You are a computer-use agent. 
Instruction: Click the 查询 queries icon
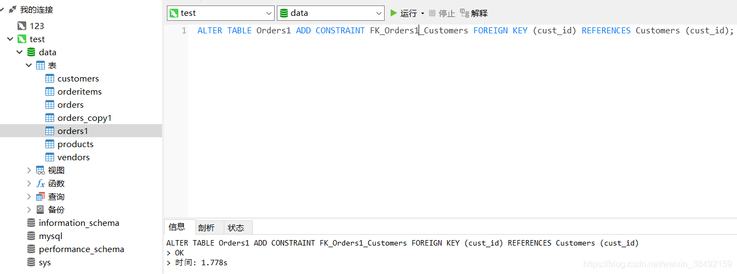(x=40, y=196)
